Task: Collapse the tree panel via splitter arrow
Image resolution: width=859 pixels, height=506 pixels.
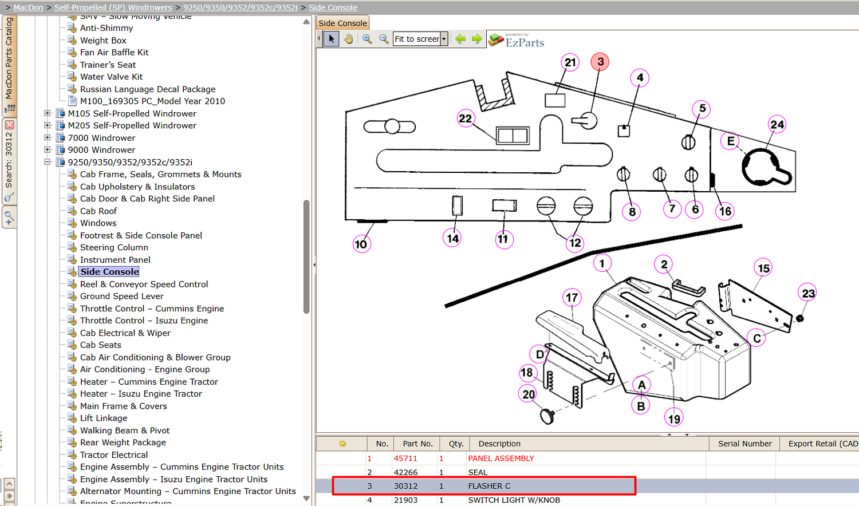Action: coord(314,264)
